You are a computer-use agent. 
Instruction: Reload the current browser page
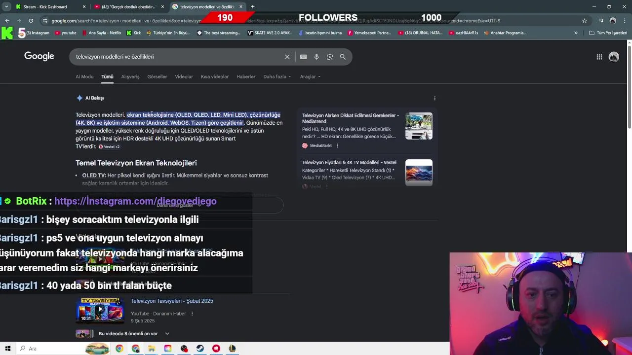[31, 21]
